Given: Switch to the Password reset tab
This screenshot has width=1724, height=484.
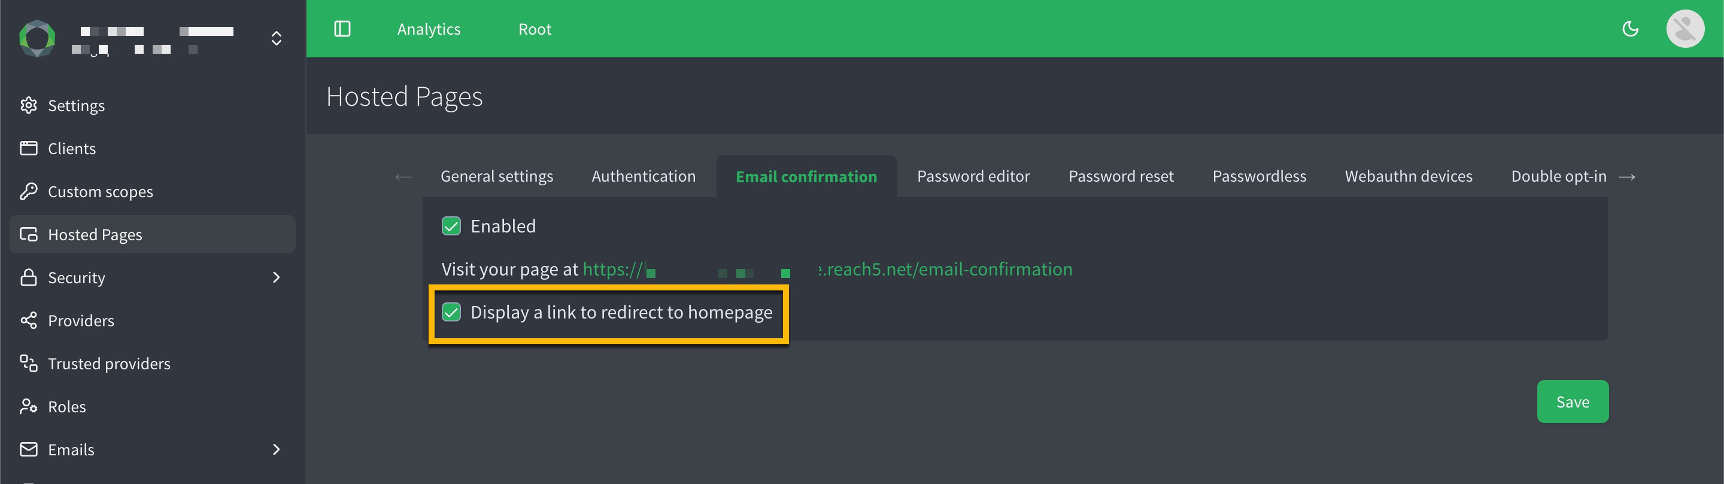Looking at the screenshot, I should 1121,176.
